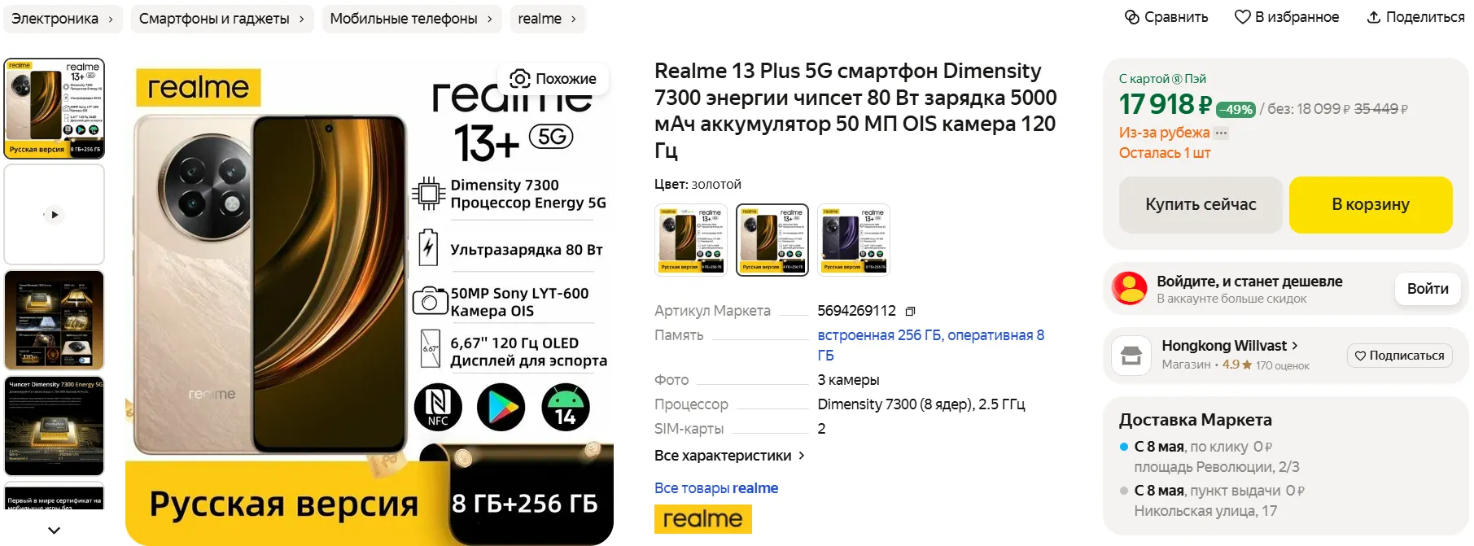Click the Сравнить compare icon
The width and height of the screenshot is (1474, 546).
click(1132, 17)
